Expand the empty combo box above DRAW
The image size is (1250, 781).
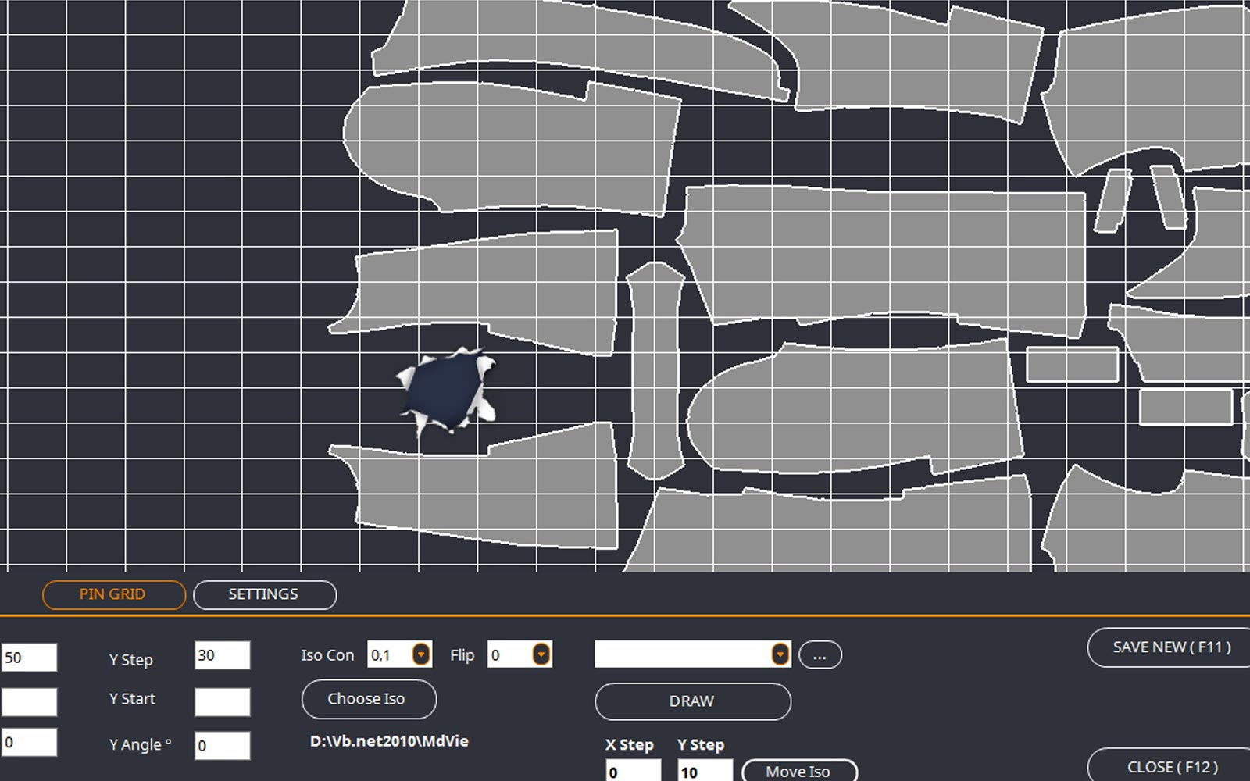click(x=780, y=654)
